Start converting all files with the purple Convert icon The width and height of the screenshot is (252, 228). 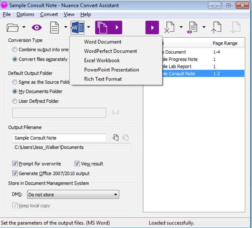coord(108,27)
